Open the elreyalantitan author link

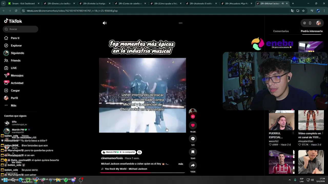pos(306,141)
